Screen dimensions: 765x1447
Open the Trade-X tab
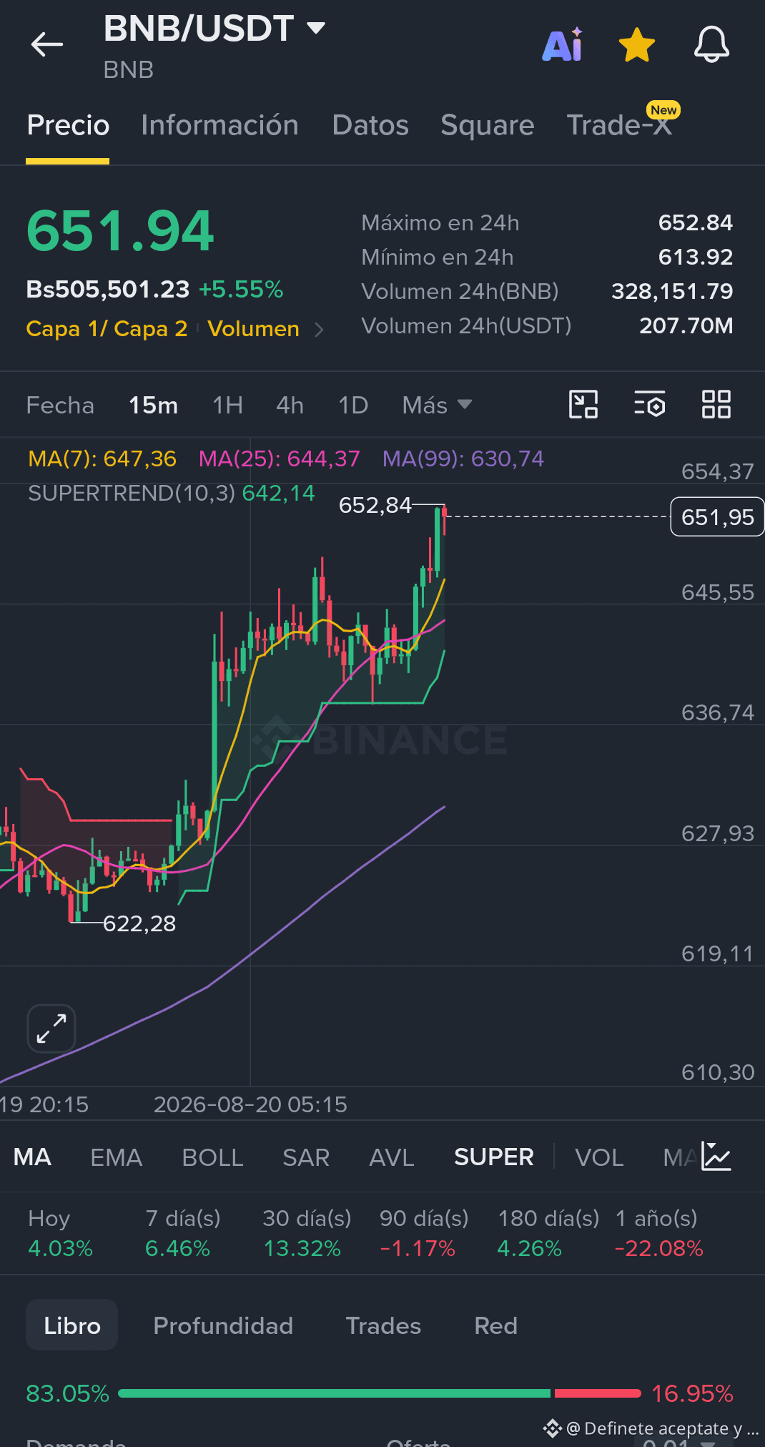[x=619, y=125]
